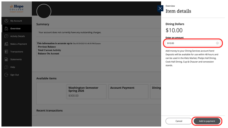This screenshot has height=128, width=228.
Task: Open the Transactions dollar icon
Action: tap(6, 51)
